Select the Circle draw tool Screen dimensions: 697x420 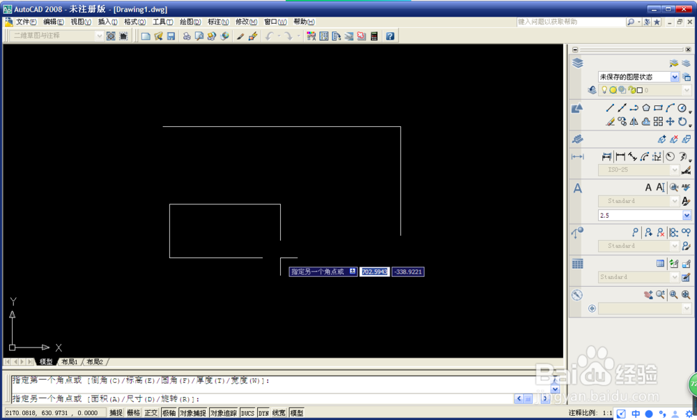click(682, 107)
